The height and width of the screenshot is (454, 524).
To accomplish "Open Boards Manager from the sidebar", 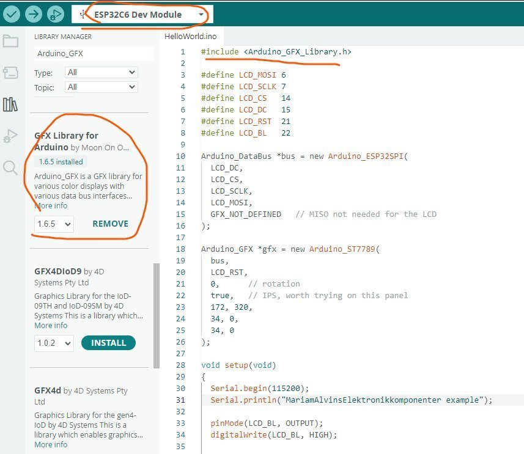I will pos(10,73).
